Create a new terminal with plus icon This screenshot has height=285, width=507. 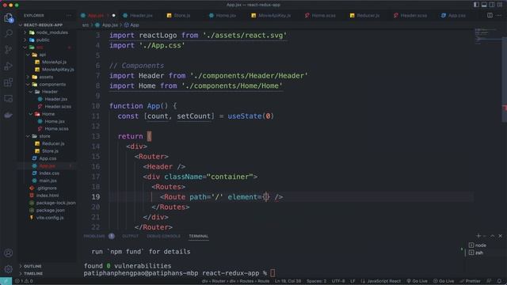[x=478, y=236]
